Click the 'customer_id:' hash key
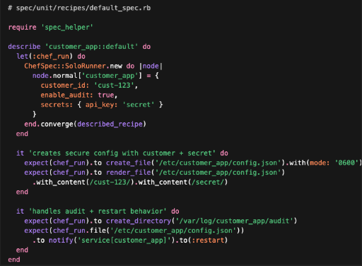The height and width of the screenshot is (266, 362). coord(65,85)
